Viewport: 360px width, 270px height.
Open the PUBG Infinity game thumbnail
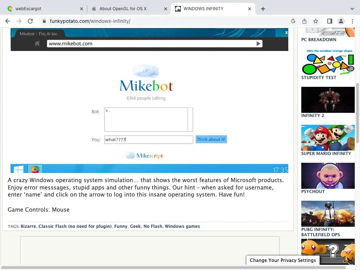pyautogui.click(x=328, y=214)
